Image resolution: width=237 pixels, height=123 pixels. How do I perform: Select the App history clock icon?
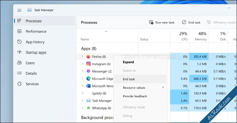19,42
